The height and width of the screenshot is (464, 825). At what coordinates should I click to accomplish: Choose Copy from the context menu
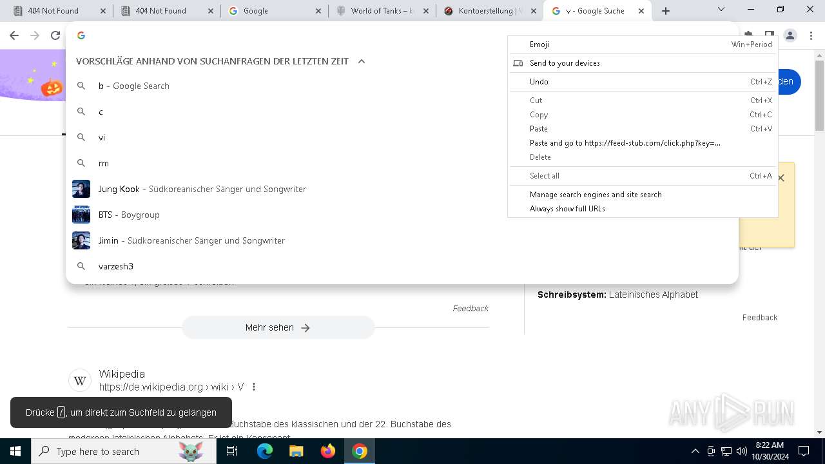pyautogui.click(x=643, y=115)
